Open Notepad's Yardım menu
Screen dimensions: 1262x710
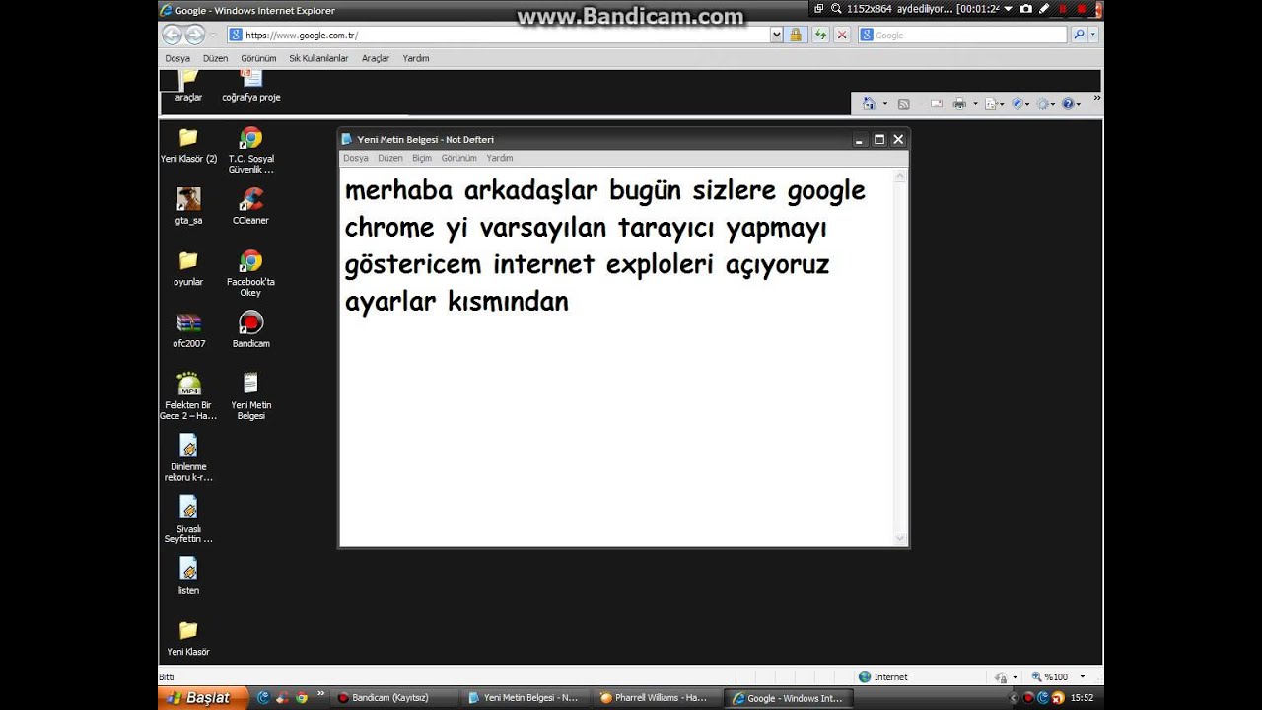point(500,158)
